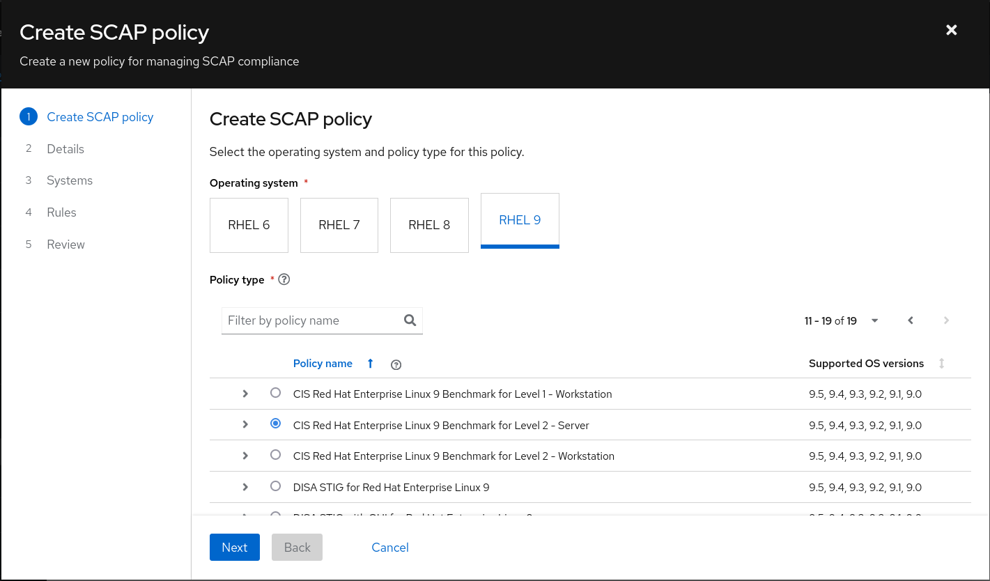Select the RHEL 7 operating system tile

click(339, 225)
